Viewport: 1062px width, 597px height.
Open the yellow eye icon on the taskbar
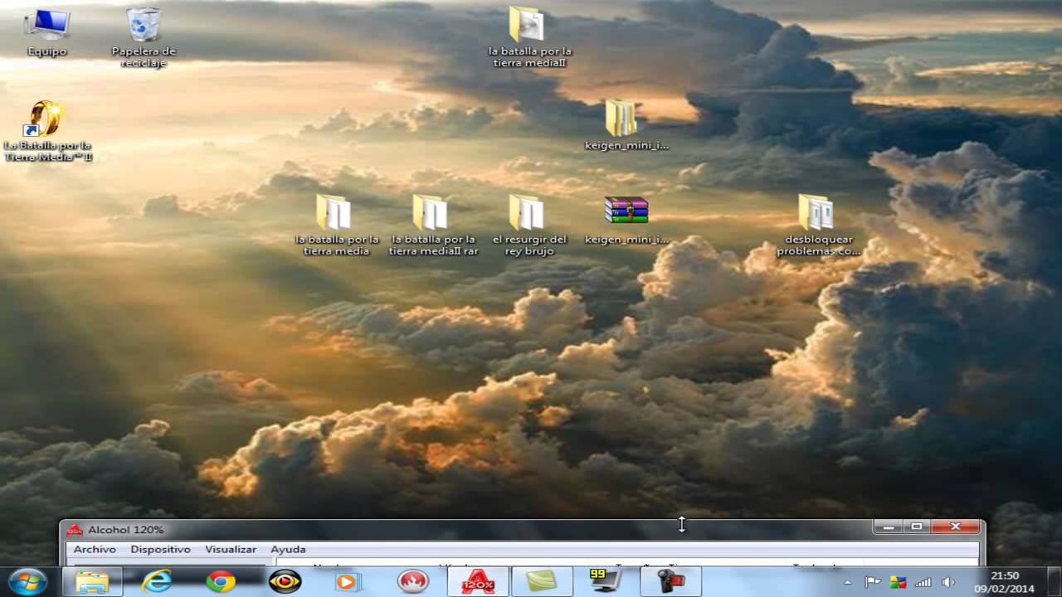pyautogui.click(x=285, y=581)
